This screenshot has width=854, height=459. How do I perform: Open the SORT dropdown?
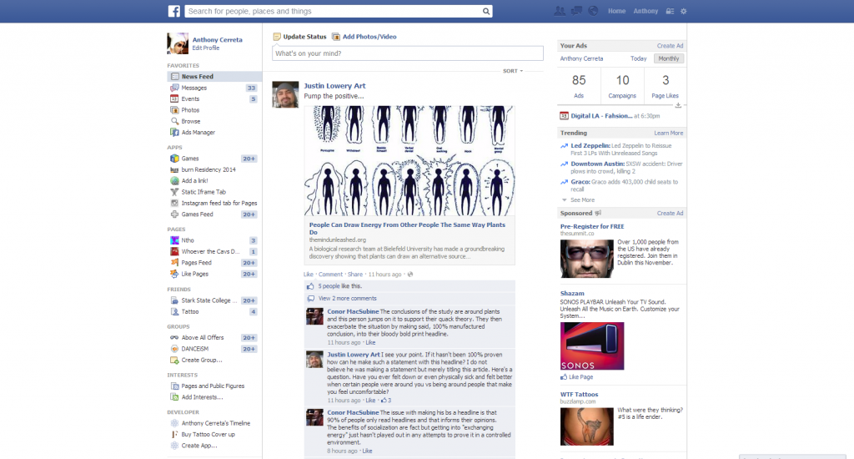pyautogui.click(x=513, y=71)
